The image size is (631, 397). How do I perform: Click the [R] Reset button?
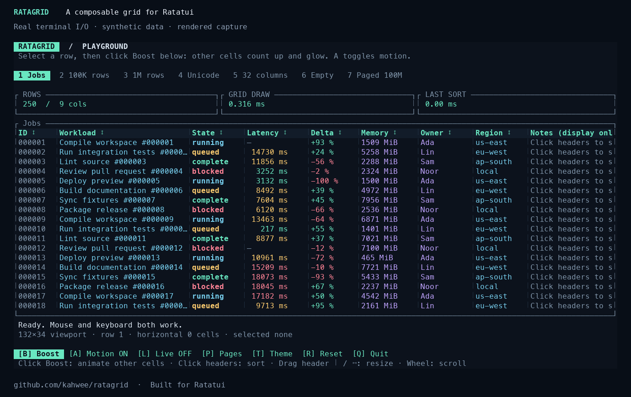tap(322, 354)
